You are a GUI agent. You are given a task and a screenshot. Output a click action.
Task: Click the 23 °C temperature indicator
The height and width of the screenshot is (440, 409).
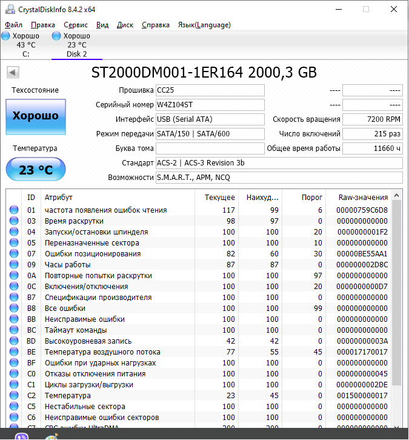(35, 170)
